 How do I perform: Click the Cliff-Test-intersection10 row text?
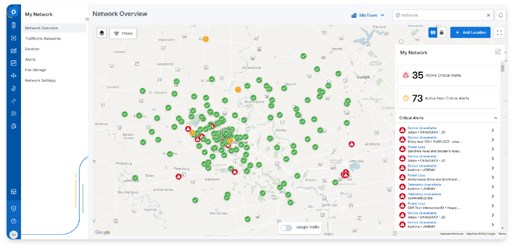(434, 208)
